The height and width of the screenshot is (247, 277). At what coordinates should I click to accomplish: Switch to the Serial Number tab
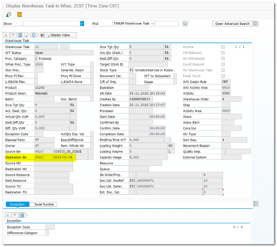44,204
